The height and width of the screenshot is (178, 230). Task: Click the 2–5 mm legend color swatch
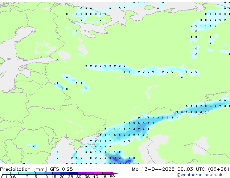31,173
